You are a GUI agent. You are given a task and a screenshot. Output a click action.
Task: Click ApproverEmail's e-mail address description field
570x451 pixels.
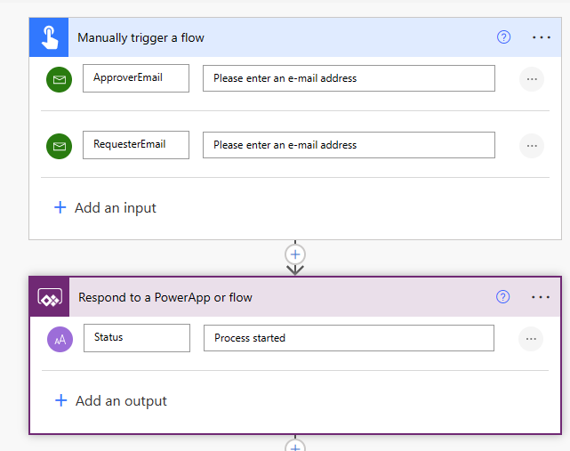click(349, 78)
